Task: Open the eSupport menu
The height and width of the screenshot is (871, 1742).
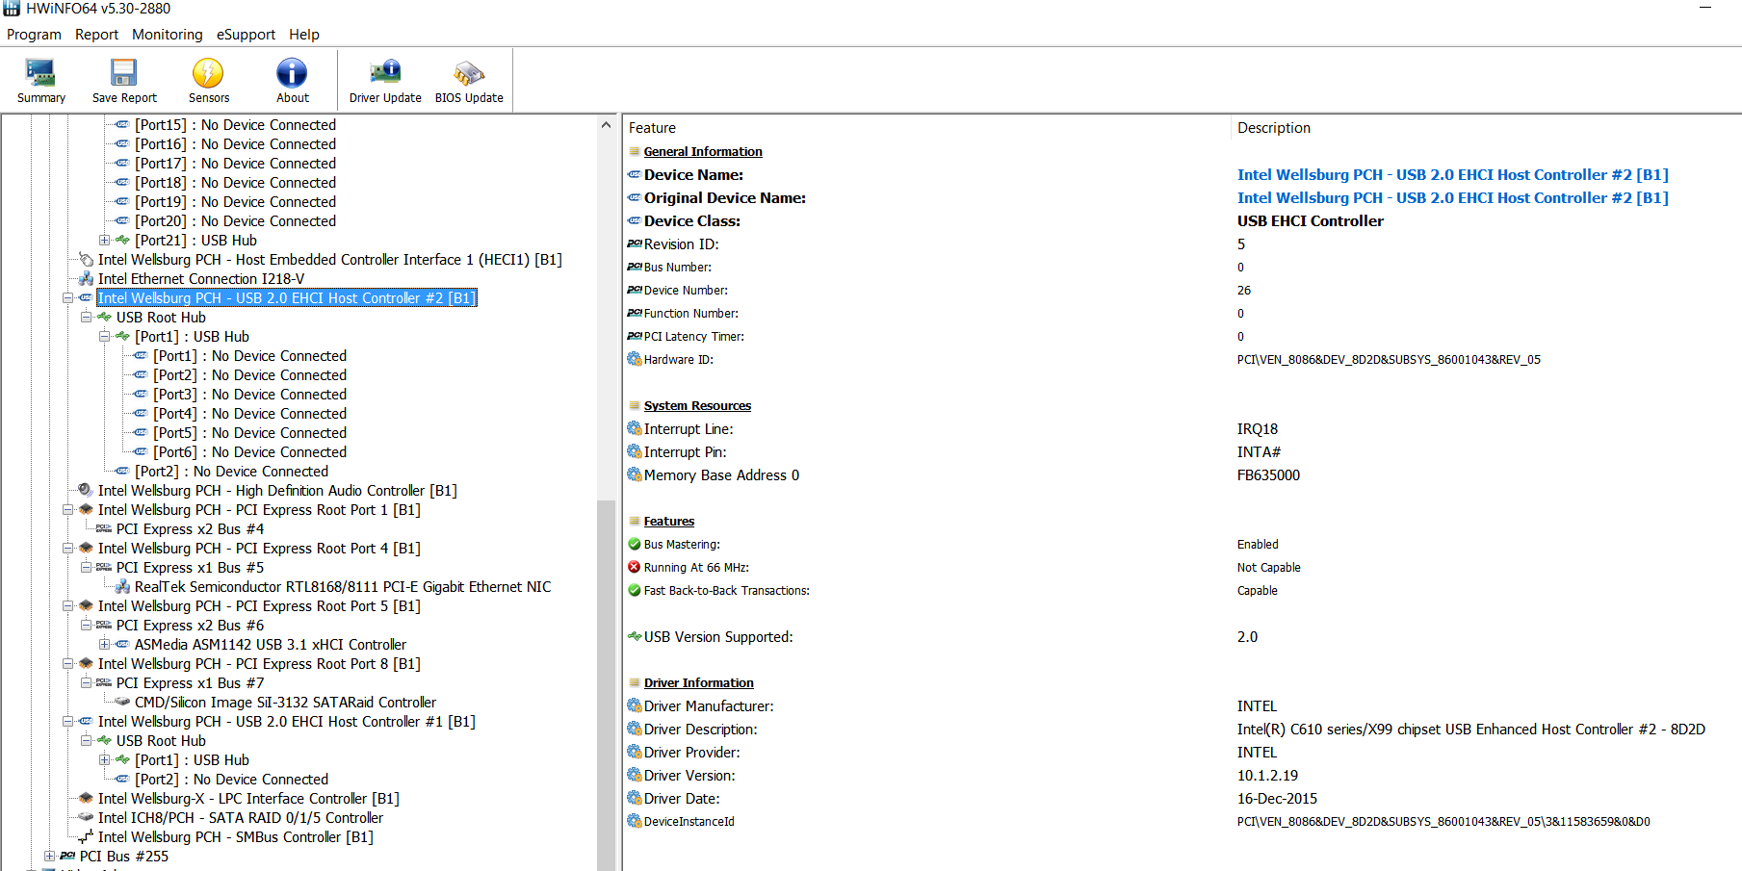Action: 246,35
